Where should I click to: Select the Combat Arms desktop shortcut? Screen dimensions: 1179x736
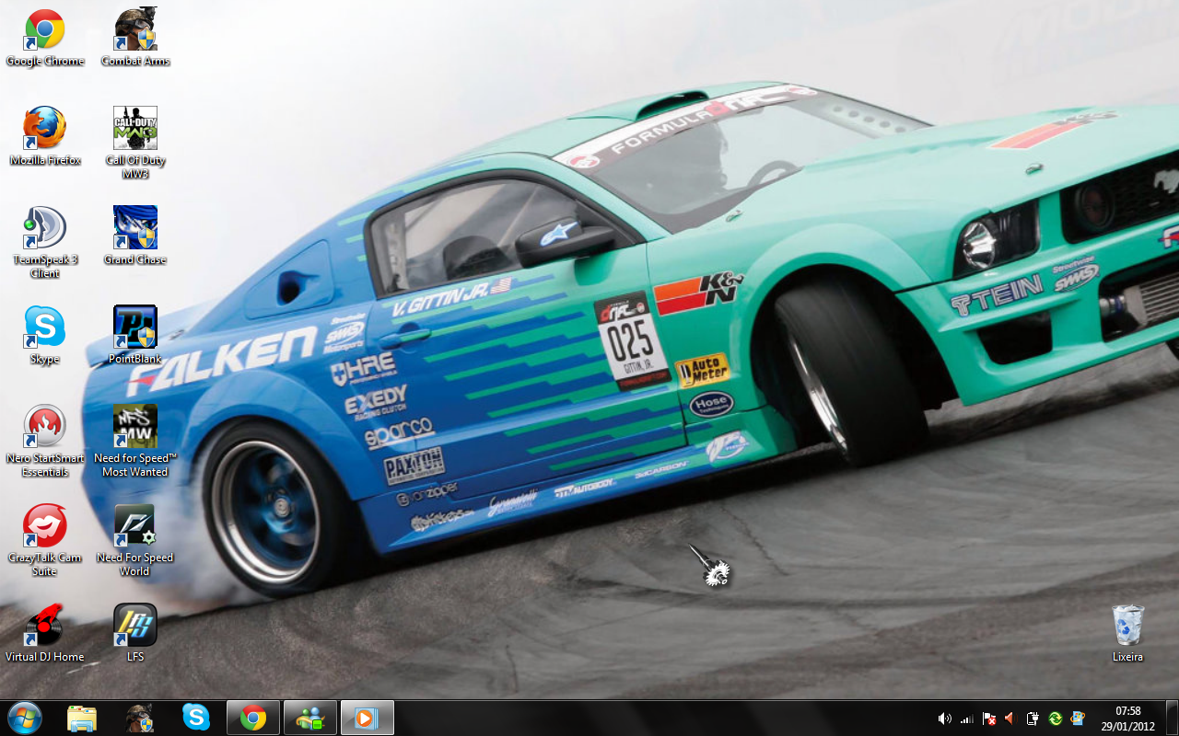[x=135, y=38]
